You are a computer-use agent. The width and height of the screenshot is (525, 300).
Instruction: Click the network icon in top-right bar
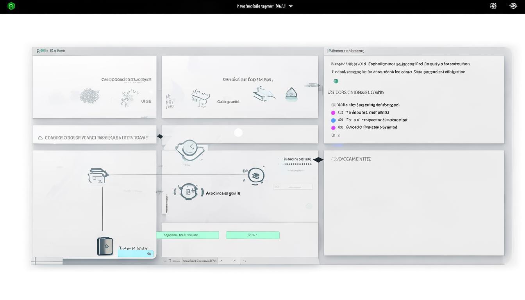[493, 6]
